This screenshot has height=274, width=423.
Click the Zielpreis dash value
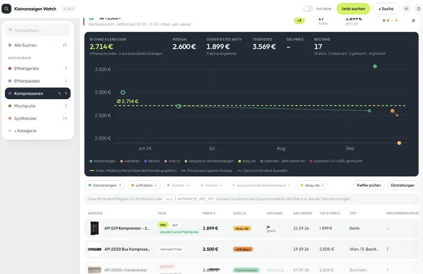coord(288,47)
